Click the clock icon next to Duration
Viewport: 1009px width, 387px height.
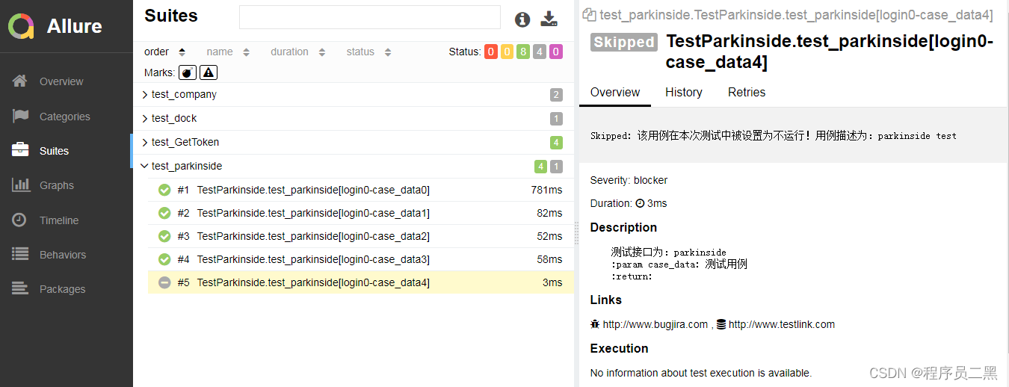point(640,203)
